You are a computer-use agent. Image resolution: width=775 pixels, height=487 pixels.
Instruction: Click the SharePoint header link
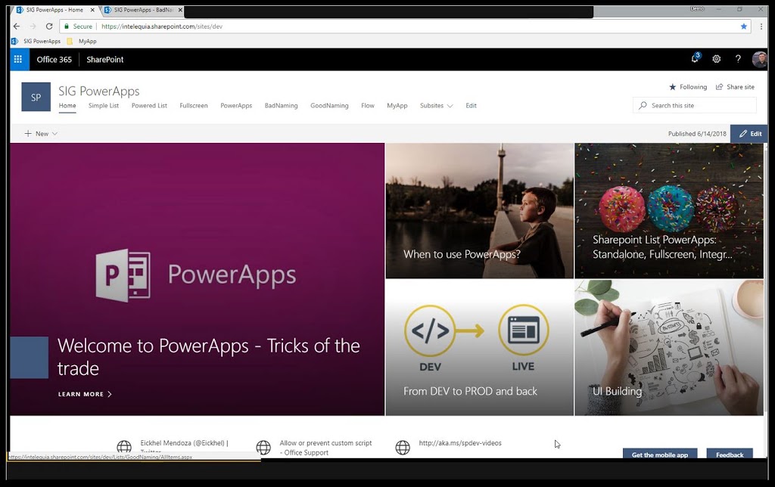pos(105,59)
